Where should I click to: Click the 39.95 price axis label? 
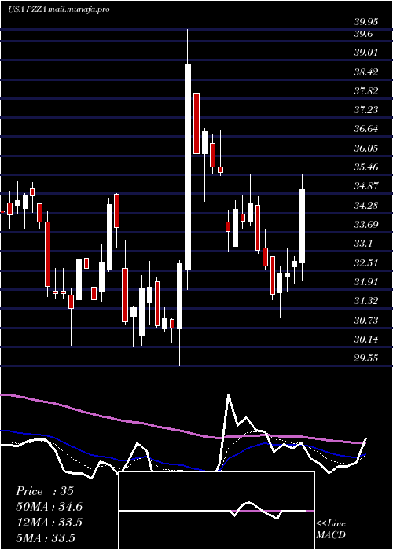(366, 22)
